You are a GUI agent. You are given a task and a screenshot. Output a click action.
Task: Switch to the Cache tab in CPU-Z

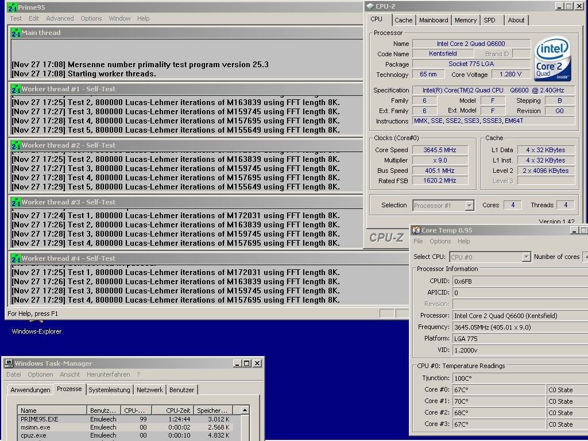[404, 20]
